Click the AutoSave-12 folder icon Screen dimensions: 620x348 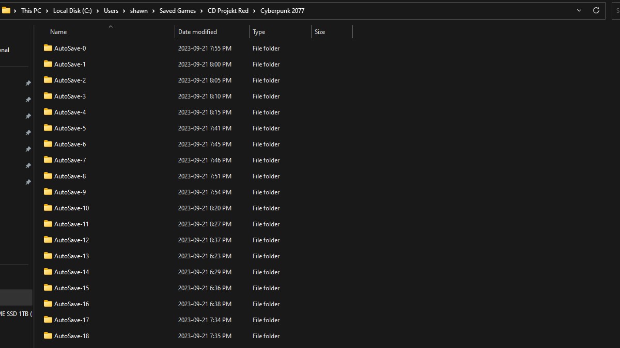pyautogui.click(x=48, y=240)
